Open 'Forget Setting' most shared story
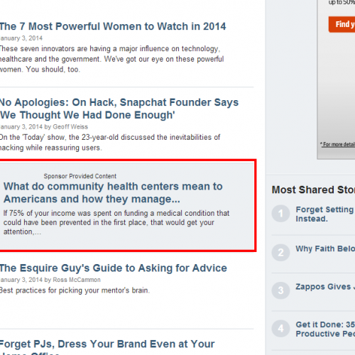This screenshot has height=355, width=355. 325,214
